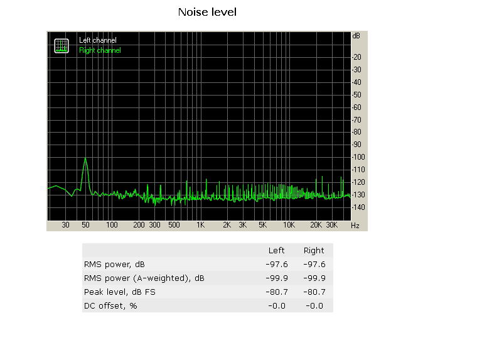
Task: Click the '20K' frequency axis label
Action: click(316, 225)
